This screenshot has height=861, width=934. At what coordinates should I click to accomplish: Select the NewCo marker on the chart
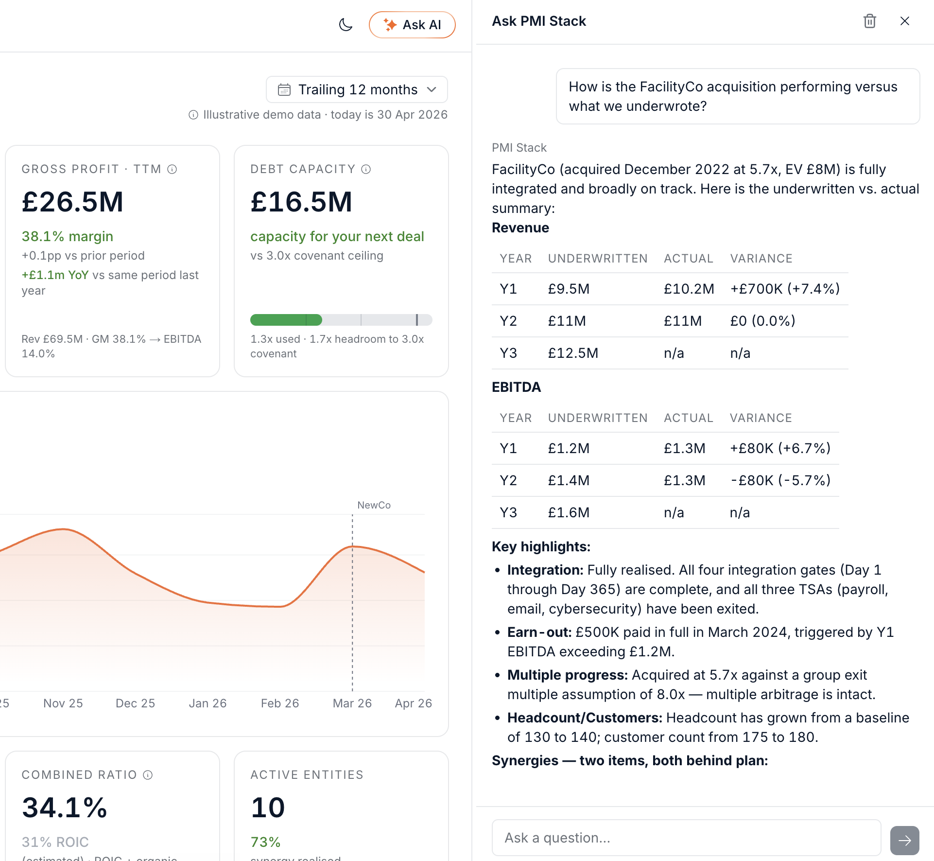tap(374, 505)
